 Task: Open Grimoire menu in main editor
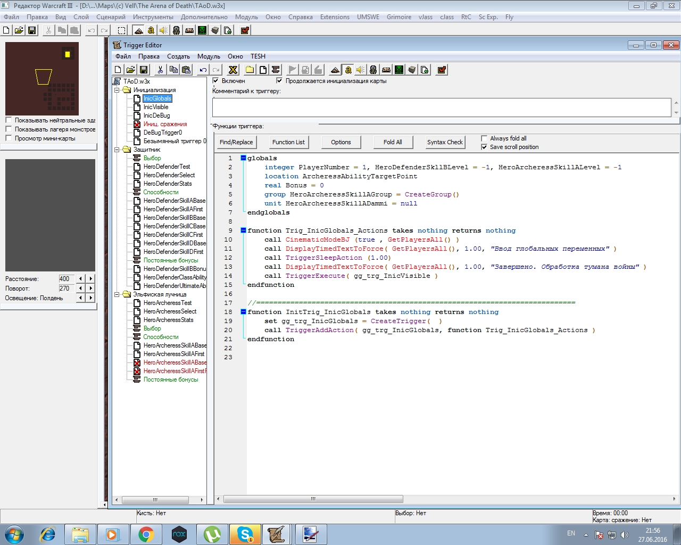click(x=399, y=17)
